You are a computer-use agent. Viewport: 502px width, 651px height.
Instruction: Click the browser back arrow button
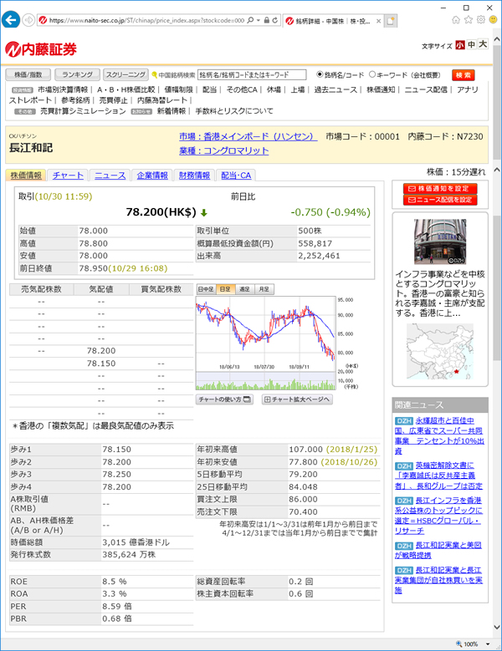[13, 18]
